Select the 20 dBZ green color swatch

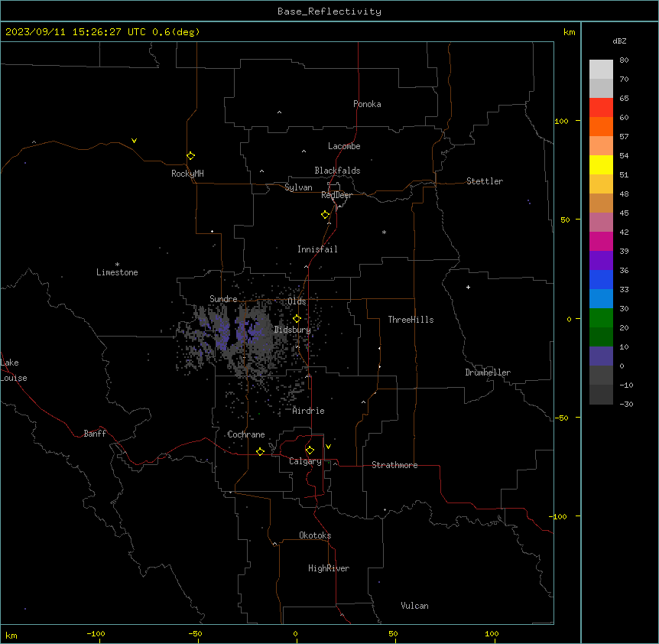pyautogui.click(x=601, y=318)
